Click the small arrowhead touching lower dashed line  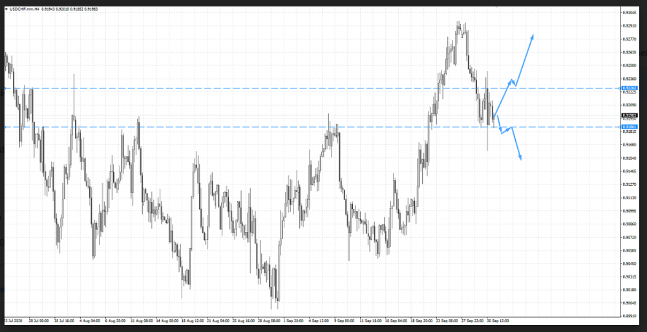pos(511,128)
